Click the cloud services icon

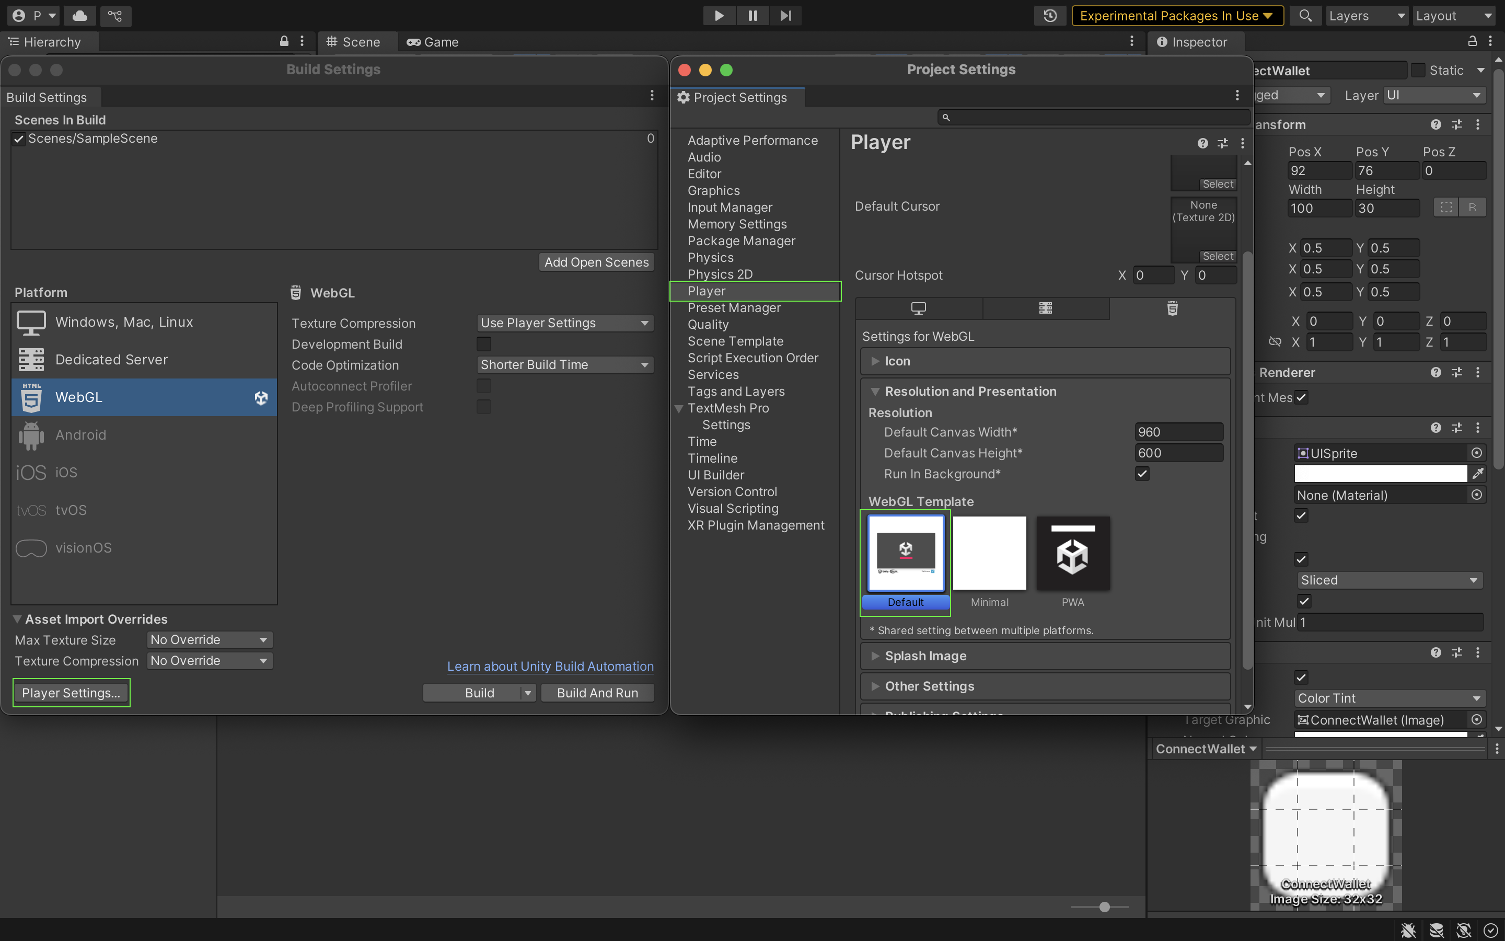tap(80, 16)
